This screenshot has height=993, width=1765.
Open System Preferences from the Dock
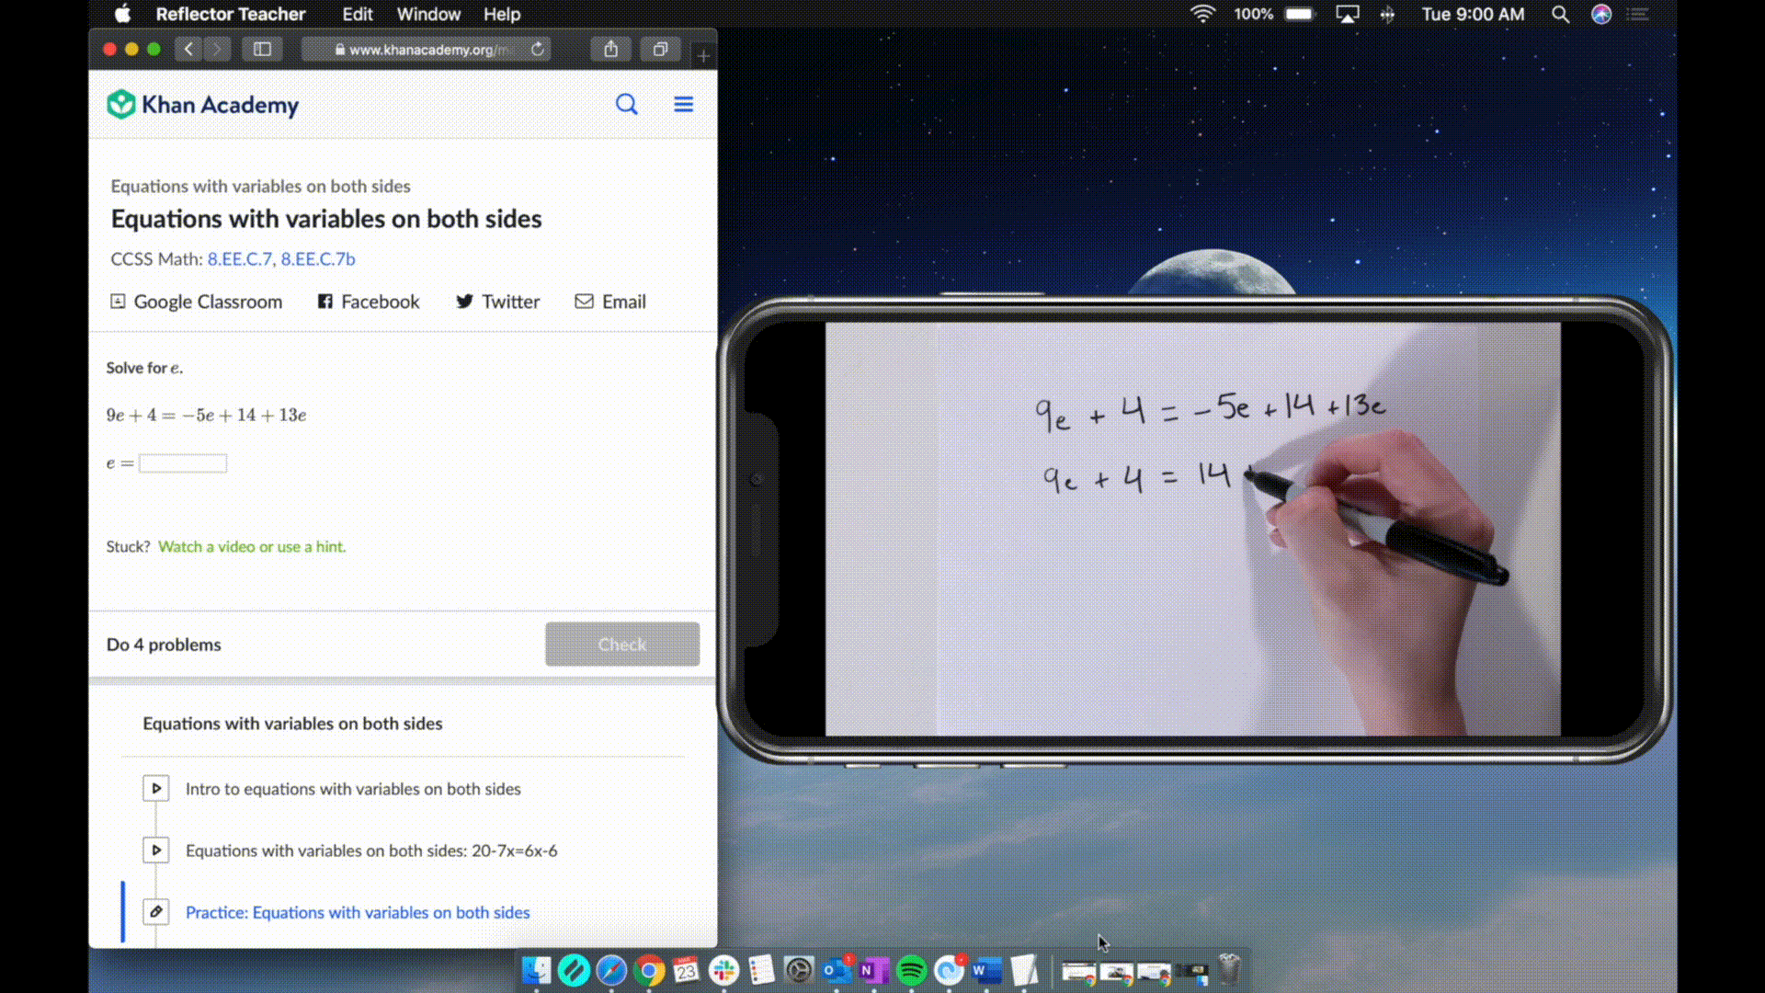click(x=799, y=970)
